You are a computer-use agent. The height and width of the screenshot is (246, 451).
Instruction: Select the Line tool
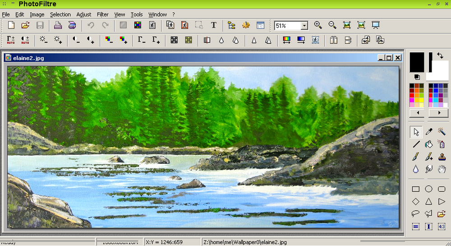pos(416,144)
